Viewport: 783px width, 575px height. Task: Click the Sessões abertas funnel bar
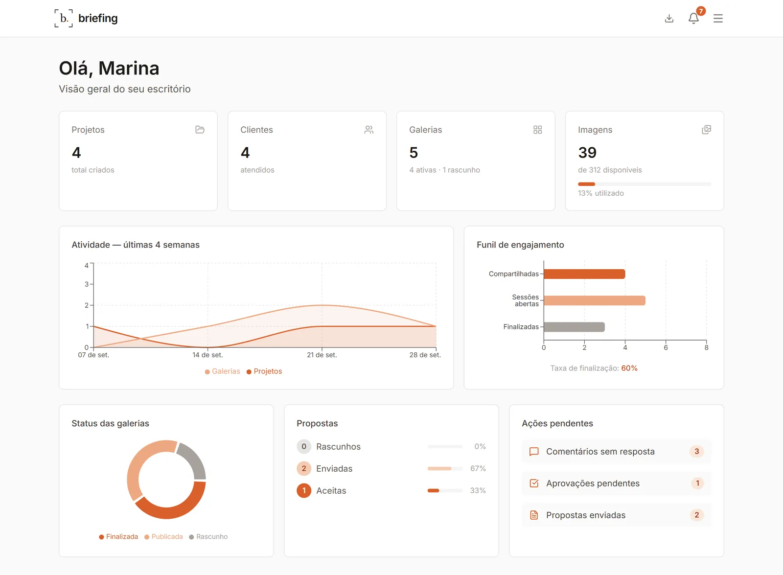[595, 300]
